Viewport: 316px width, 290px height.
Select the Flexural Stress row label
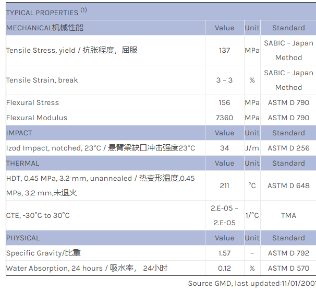coord(32,102)
